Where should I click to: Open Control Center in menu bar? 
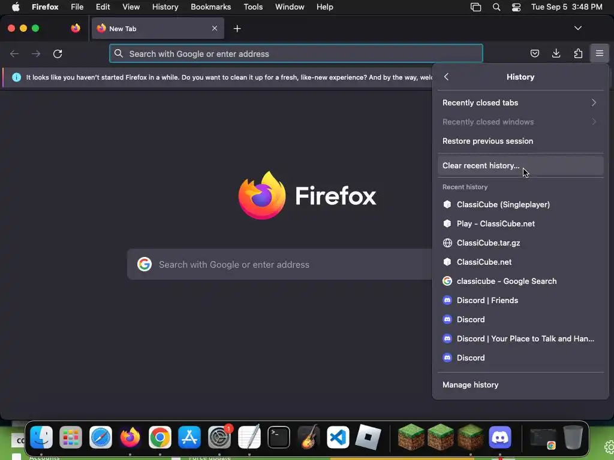516,7
